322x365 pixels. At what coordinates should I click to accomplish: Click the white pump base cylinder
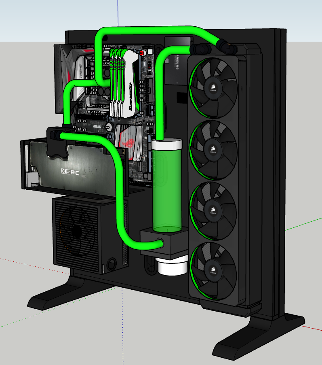tap(172, 267)
